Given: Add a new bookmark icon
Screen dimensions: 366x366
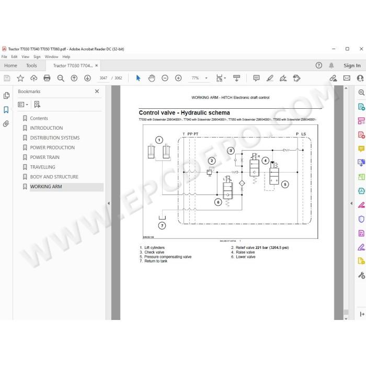Looking at the screenshot, I should point(37,105).
